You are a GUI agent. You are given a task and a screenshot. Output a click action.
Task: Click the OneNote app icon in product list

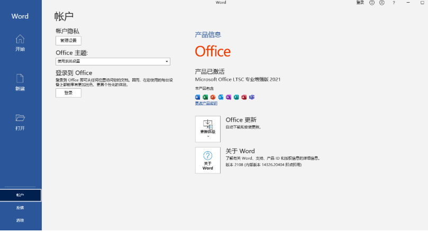click(x=229, y=97)
